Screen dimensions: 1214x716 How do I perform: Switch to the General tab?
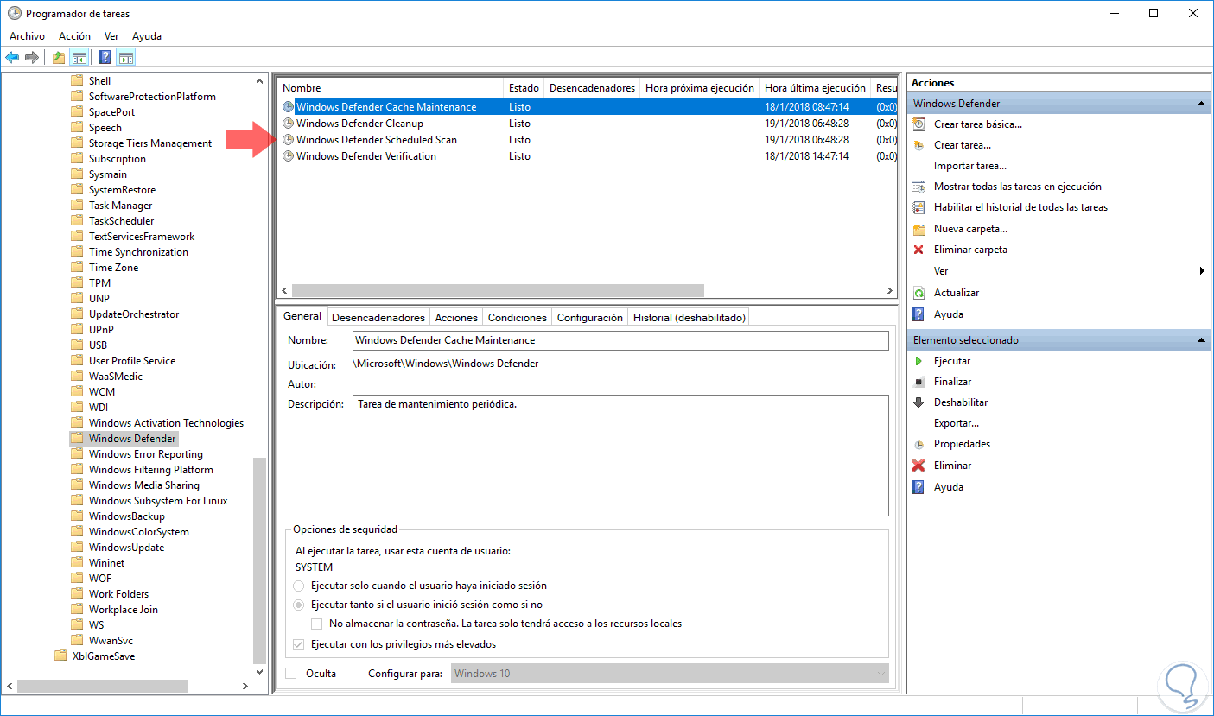pyautogui.click(x=302, y=316)
